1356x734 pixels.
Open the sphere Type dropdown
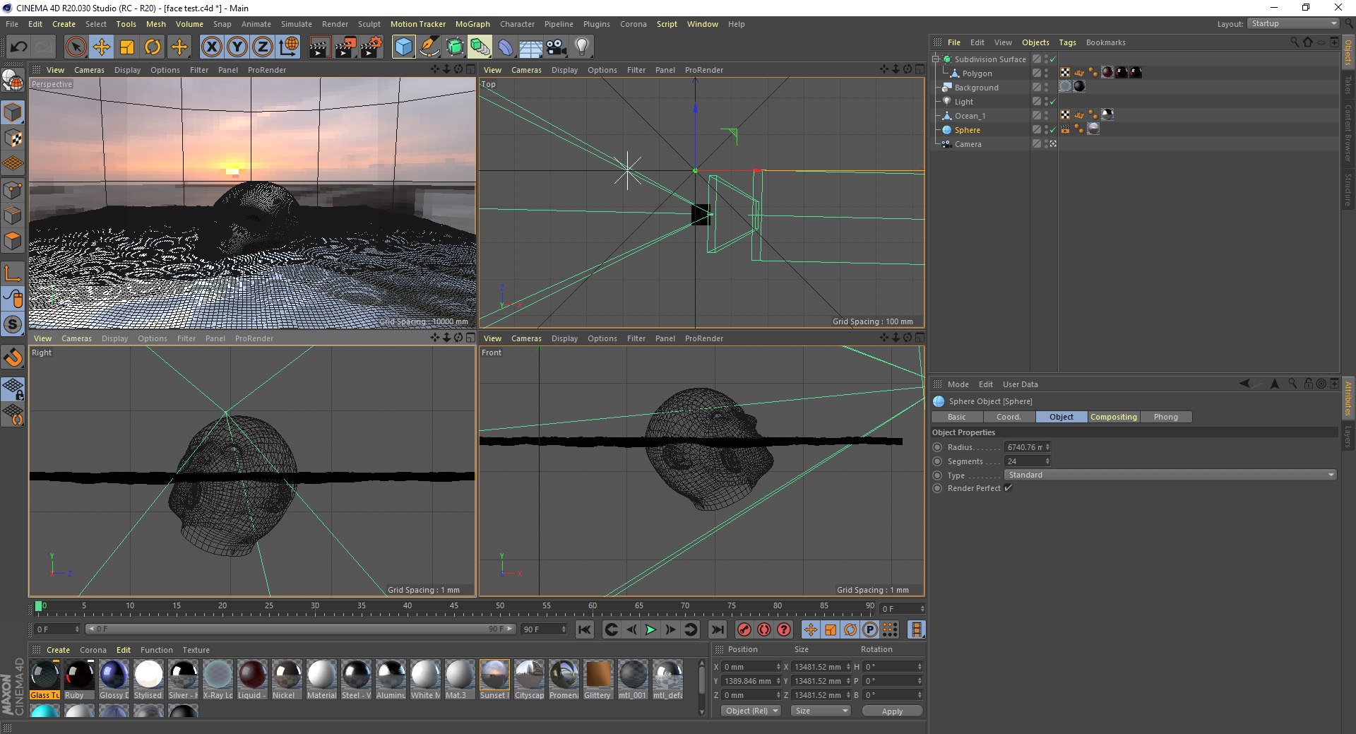(1170, 475)
